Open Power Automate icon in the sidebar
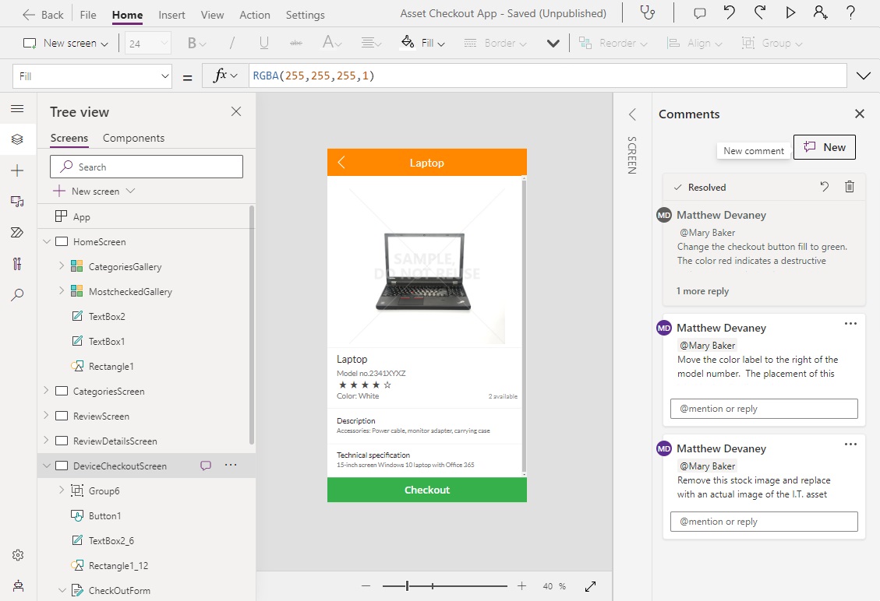 pos(17,233)
